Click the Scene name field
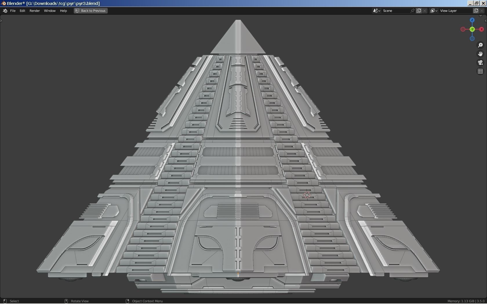 pos(396,11)
